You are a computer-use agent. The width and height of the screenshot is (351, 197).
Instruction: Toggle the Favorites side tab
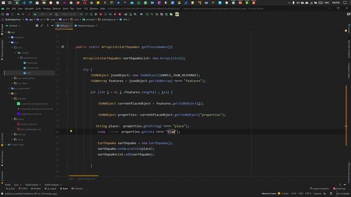point(2,177)
